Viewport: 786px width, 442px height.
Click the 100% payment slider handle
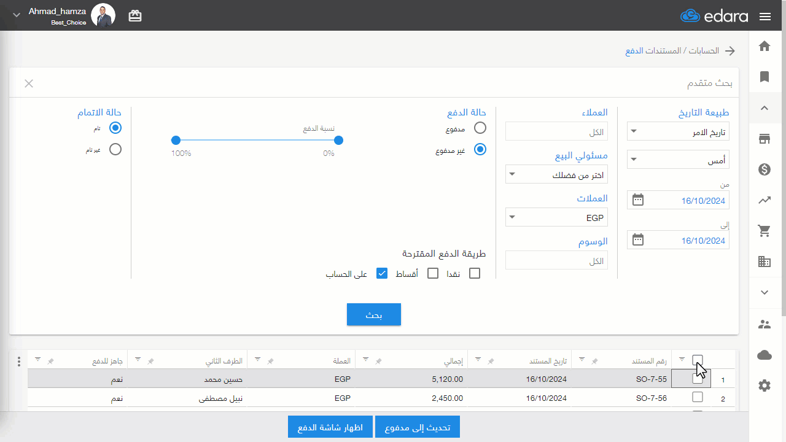click(176, 141)
